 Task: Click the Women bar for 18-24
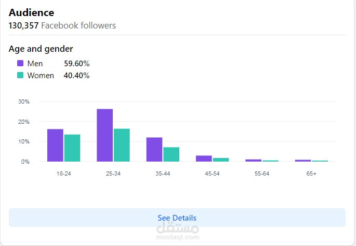72,148
